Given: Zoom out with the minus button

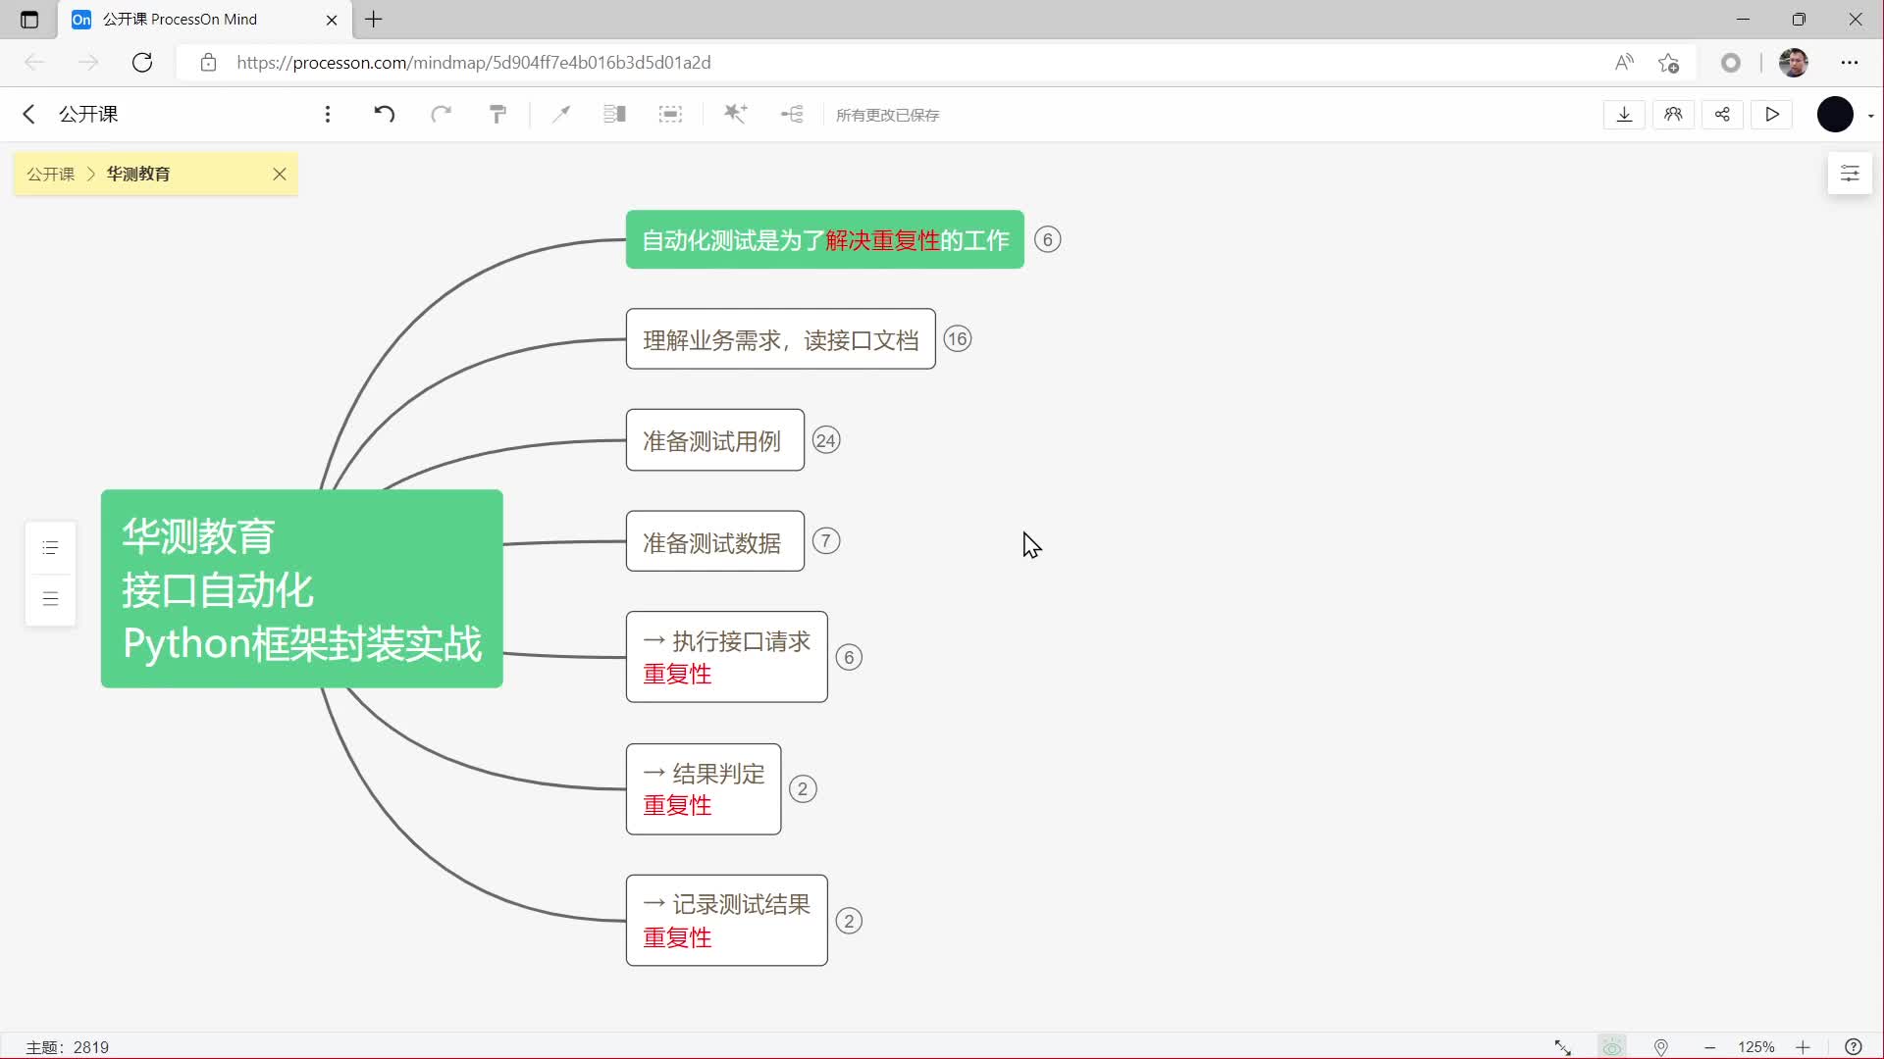Looking at the screenshot, I should (x=1709, y=1047).
